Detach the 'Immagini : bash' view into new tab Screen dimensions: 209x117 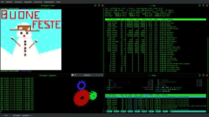coord(99,6)
